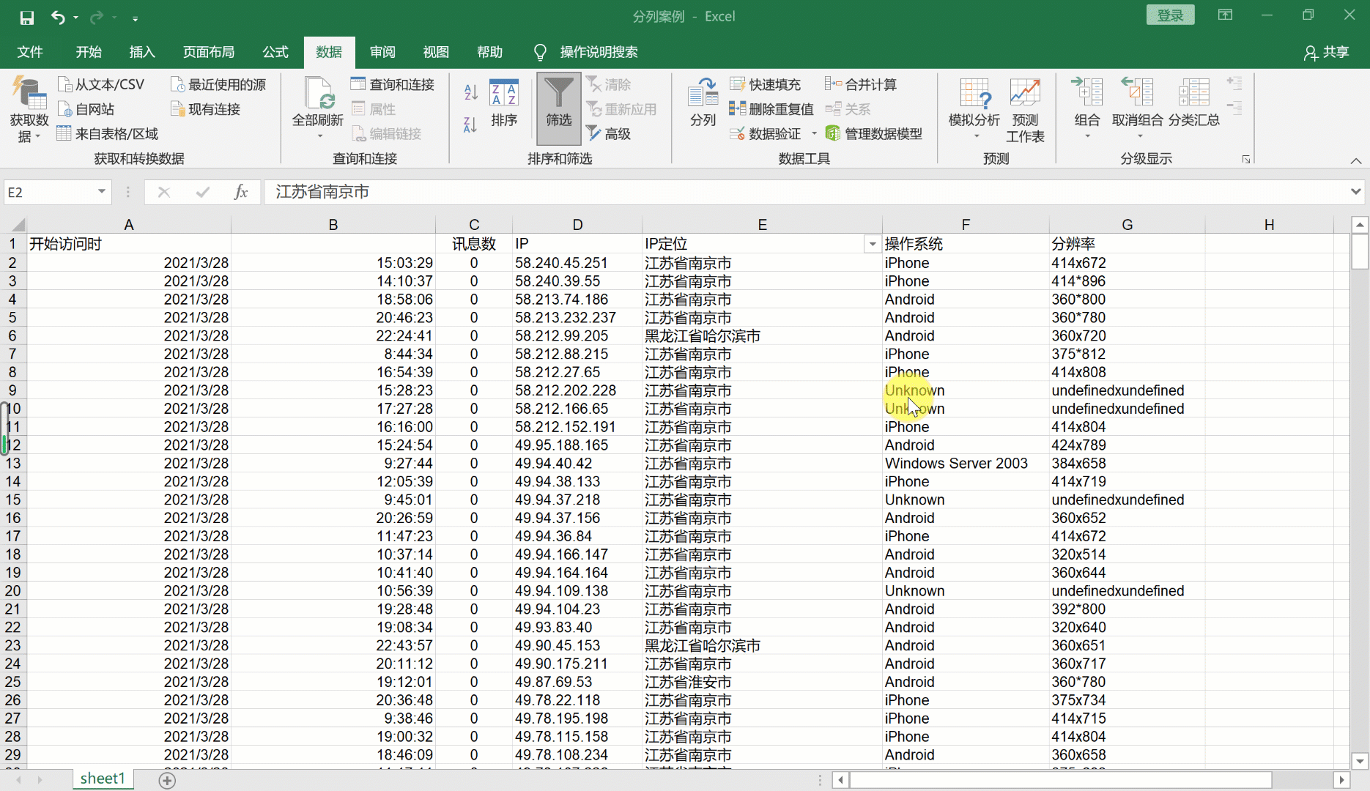This screenshot has width=1370, height=791.
Task: Open 高级 advanced filter
Action: [609, 133]
